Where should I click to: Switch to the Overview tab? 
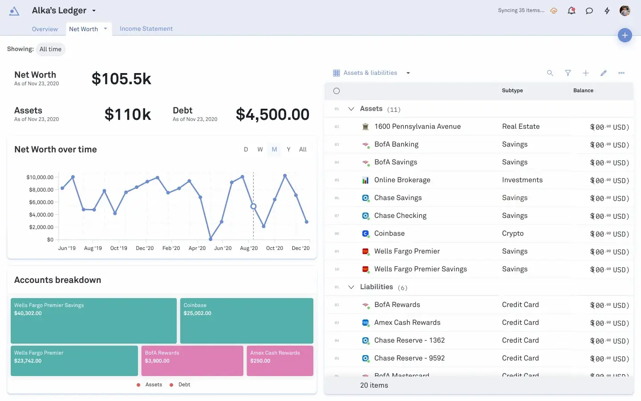click(45, 29)
